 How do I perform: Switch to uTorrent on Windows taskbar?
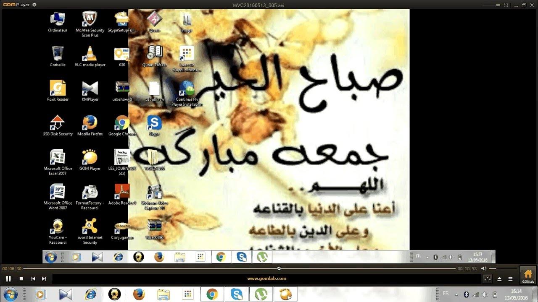tap(261, 294)
